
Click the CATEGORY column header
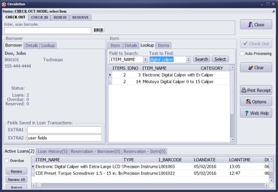click(x=215, y=68)
